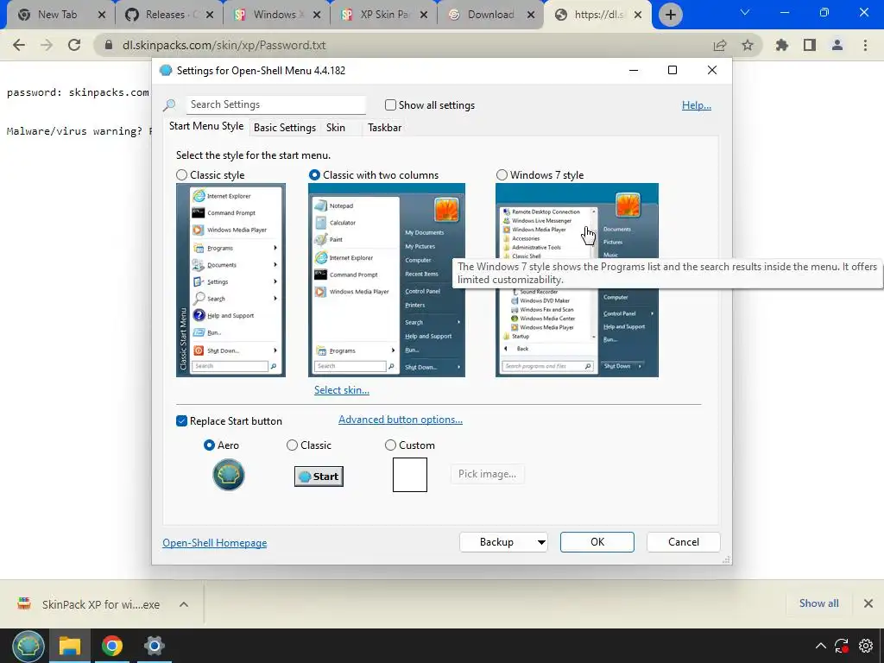Switch to the XP Skin Pack tab

tap(383, 15)
